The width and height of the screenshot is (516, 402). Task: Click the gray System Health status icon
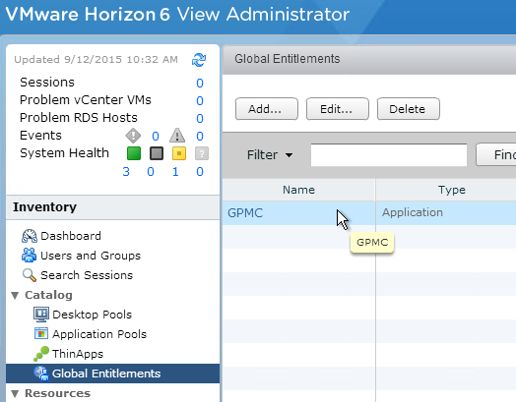pyautogui.click(x=157, y=153)
